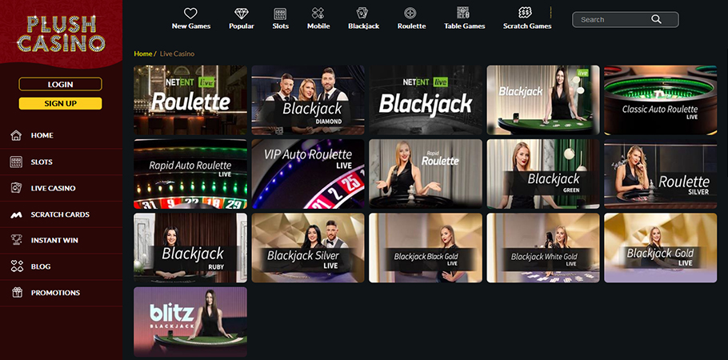The image size is (728, 360).
Task: Open Instant Win from the sidebar
Action: coord(54,240)
